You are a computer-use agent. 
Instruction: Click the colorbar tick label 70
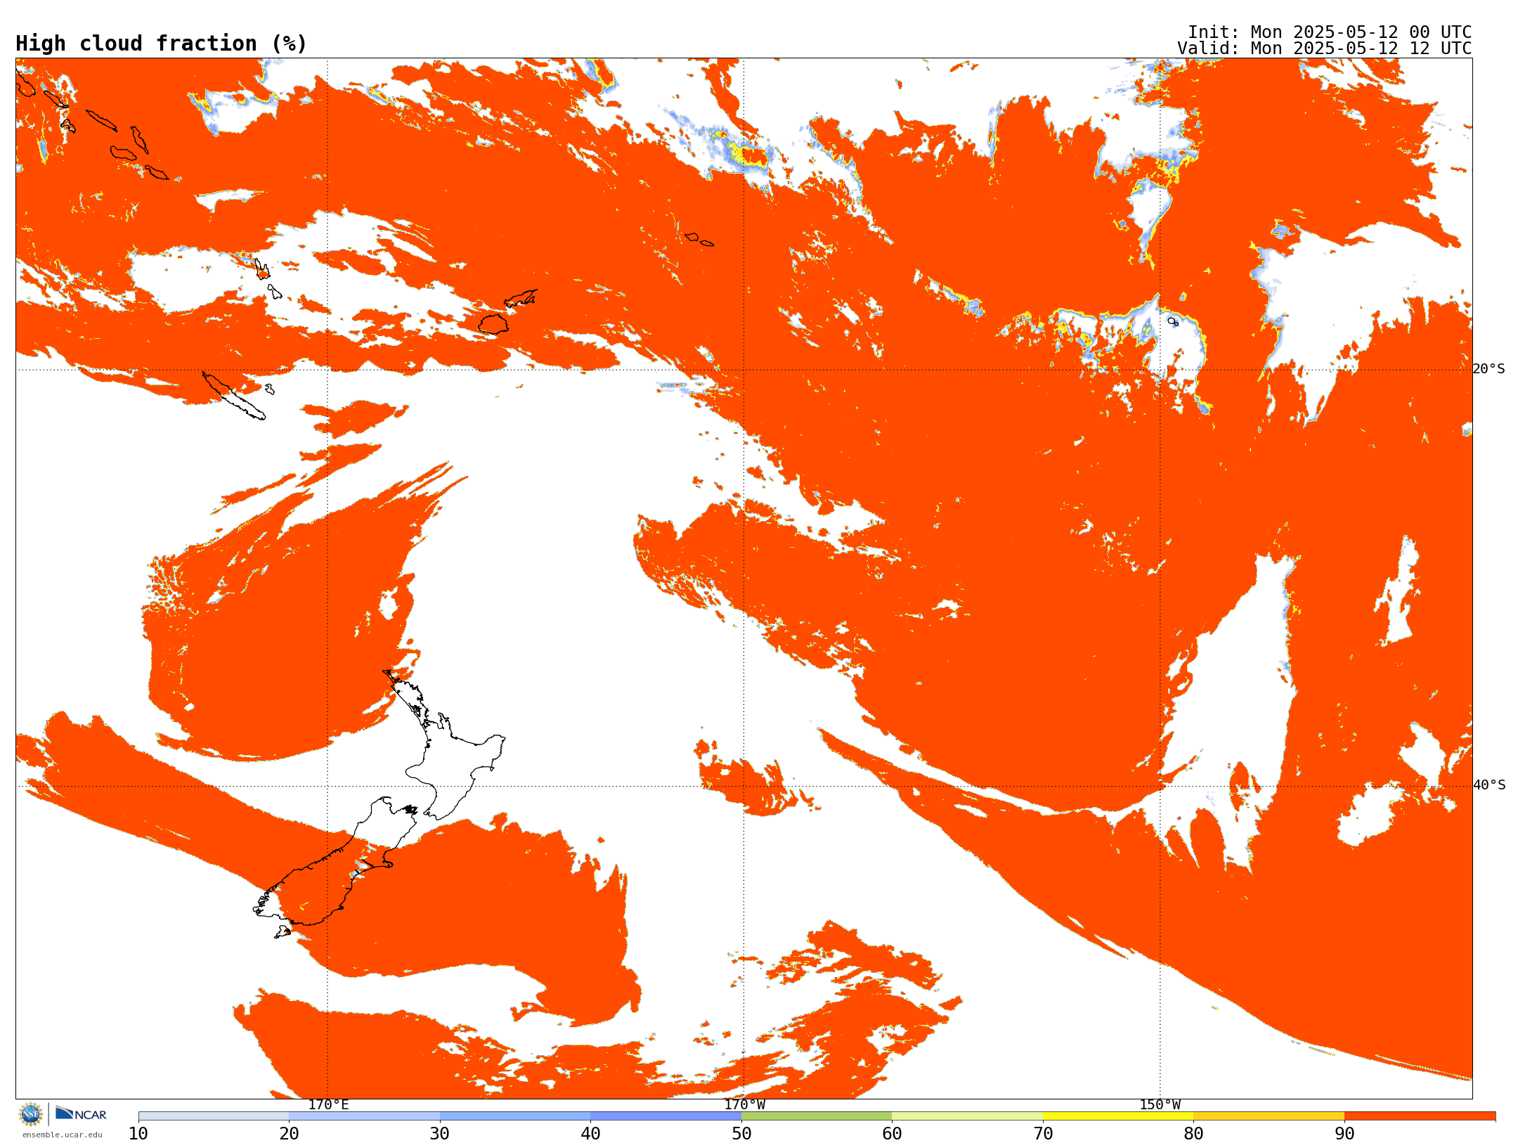click(x=1043, y=1134)
